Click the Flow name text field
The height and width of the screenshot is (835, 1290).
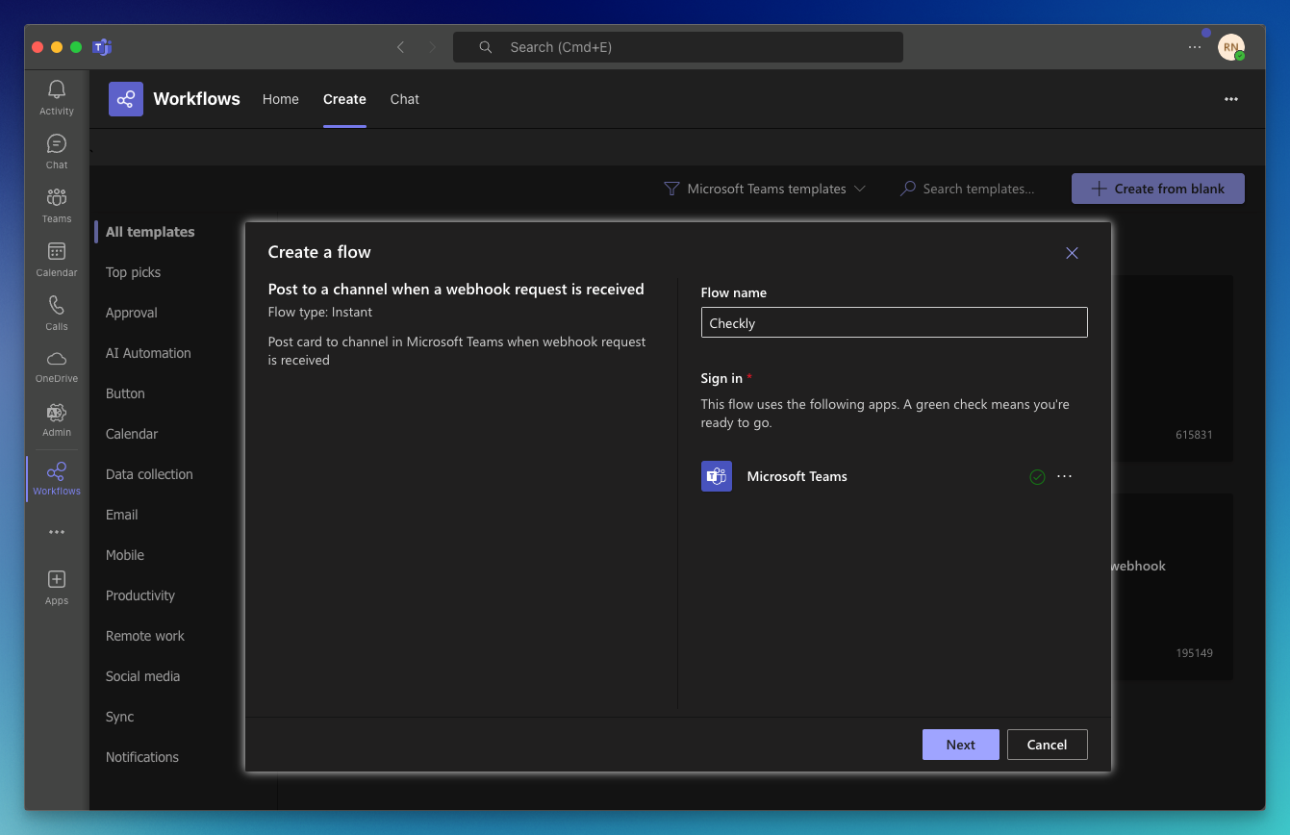pos(894,322)
